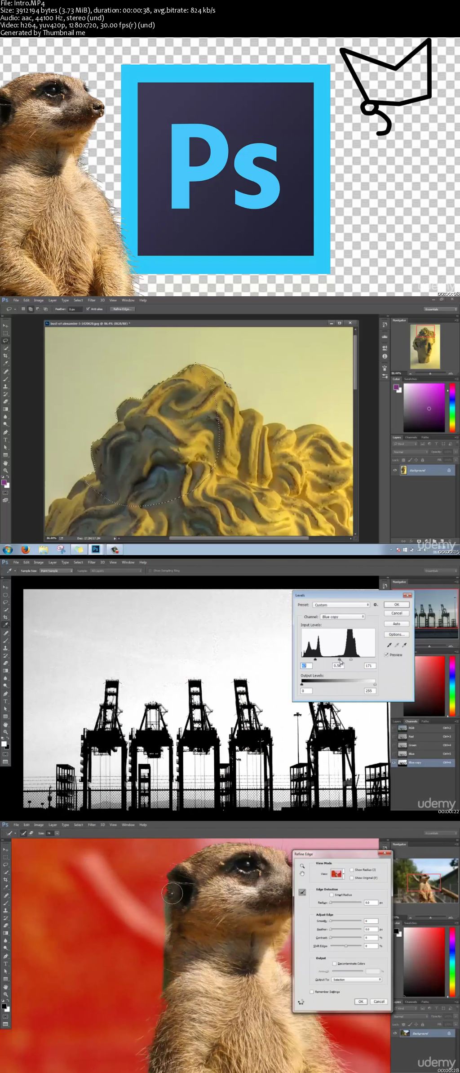Screen dimensions: 460x1073
Task: Open Options... in Levels dialog
Action: (x=397, y=635)
